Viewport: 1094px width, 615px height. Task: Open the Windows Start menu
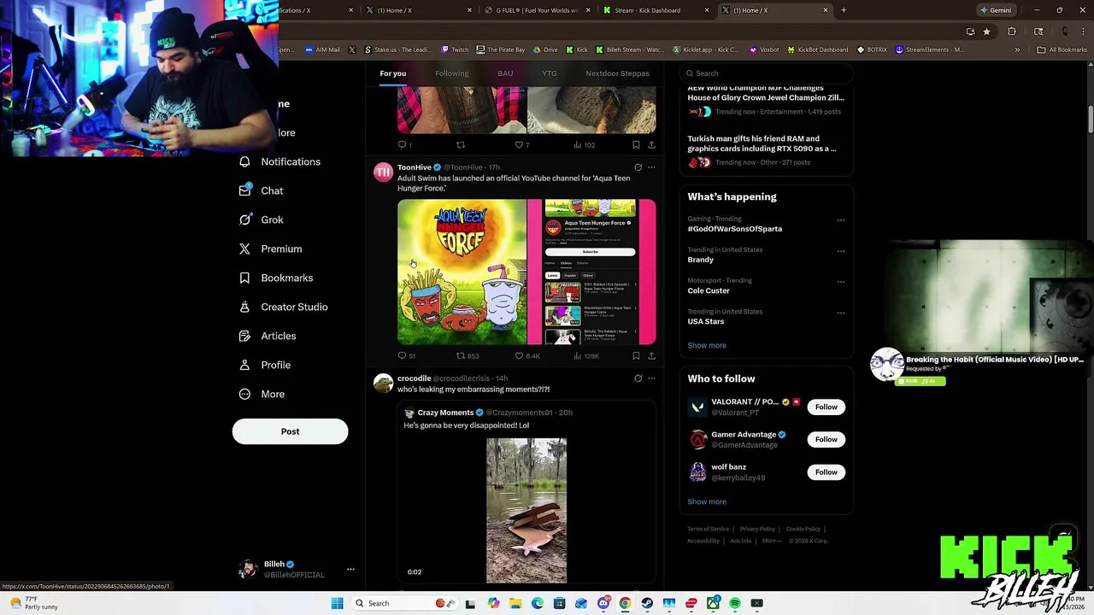point(338,603)
